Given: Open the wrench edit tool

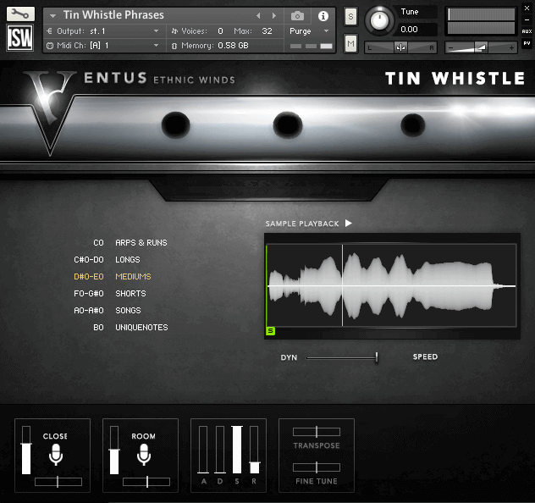Looking at the screenshot, I should tap(20, 14).
